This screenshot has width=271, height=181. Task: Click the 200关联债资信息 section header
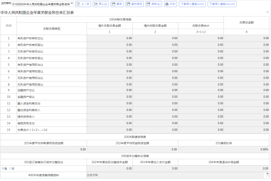pyautogui.click(x=135, y=137)
